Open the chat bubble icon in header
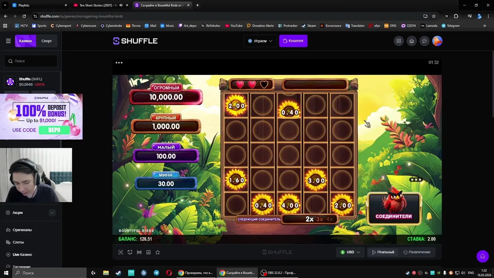494x278 pixels. (x=425, y=41)
